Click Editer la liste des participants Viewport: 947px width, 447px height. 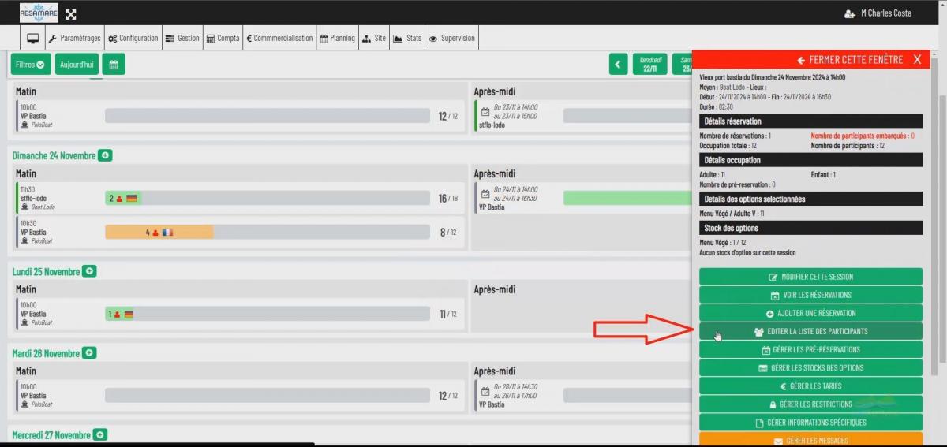(x=810, y=331)
